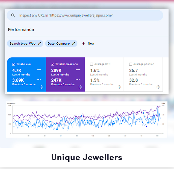Click the 247K previous impressions value
174x169 pixels.
click(56, 80)
